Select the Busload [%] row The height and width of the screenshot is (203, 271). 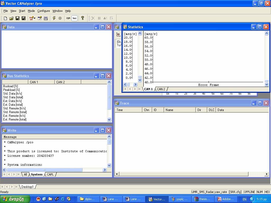point(55,86)
